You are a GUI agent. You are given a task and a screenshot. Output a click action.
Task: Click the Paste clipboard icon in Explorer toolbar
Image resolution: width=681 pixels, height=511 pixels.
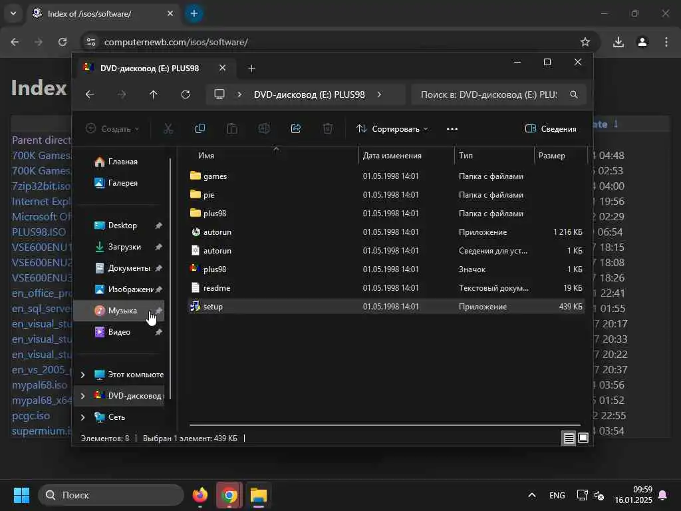pyautogui.click(x=232, y=128)
